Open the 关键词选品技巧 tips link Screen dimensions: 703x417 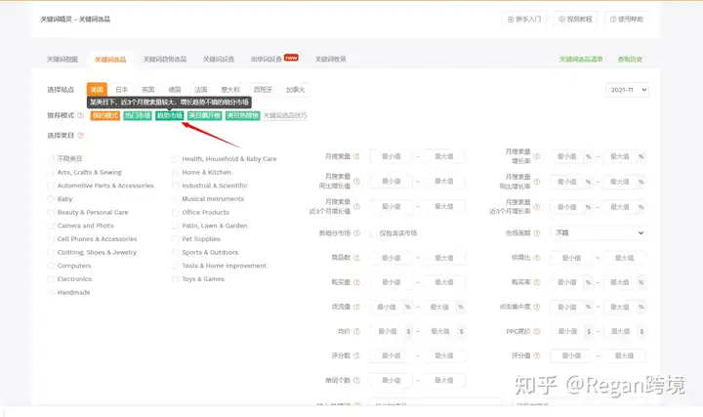pos(285,115)
